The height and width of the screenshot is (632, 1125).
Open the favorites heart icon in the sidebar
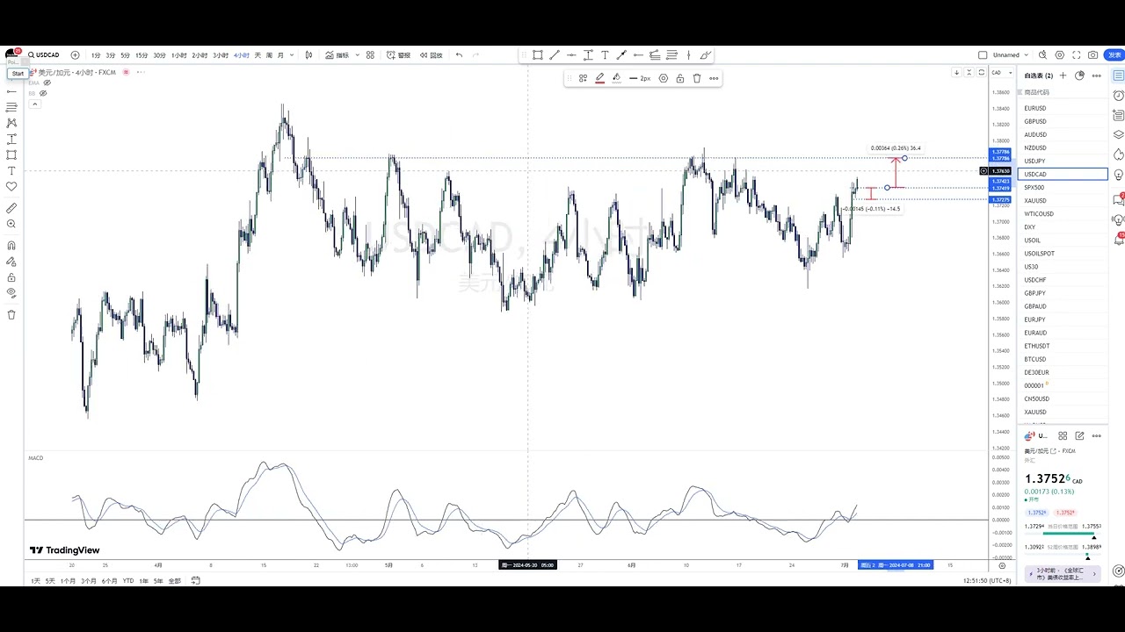(11, 186)
